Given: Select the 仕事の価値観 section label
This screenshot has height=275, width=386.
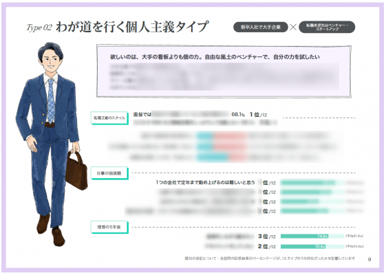Looking at the screenshot, I should pyautogui.click(x=109, y=173).
